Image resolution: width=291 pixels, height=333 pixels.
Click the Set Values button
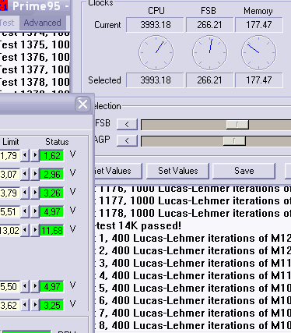[x=178, y=171]
